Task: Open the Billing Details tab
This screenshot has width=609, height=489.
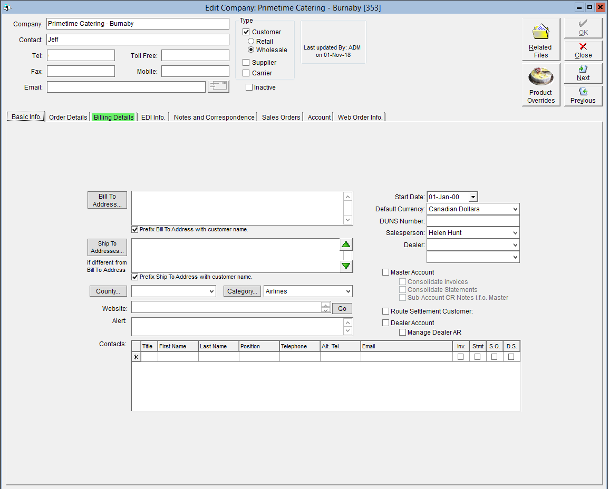Action: pos(113,117)
